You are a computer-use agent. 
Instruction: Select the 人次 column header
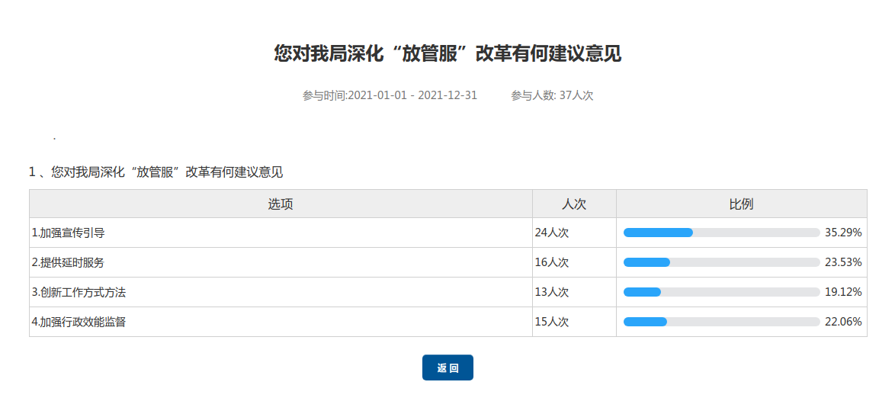573,204
